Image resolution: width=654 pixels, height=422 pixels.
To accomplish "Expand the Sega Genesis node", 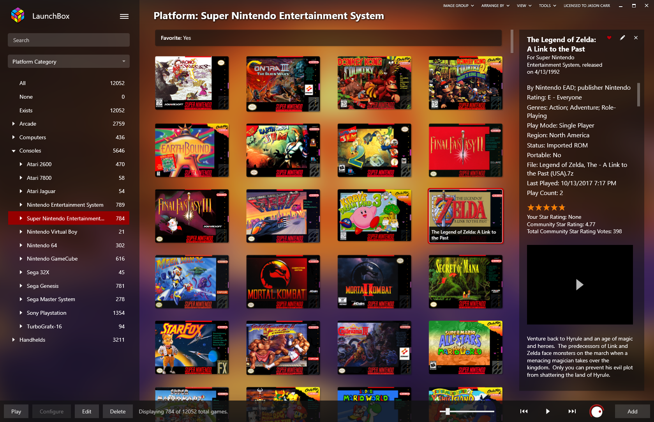I will pyautogui.click(x=21, y=286).
